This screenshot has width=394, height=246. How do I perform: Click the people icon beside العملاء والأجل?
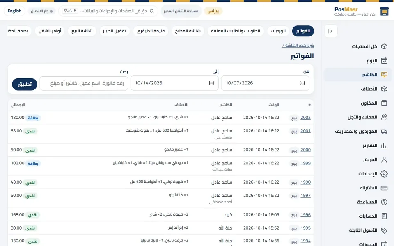(384, 117)
